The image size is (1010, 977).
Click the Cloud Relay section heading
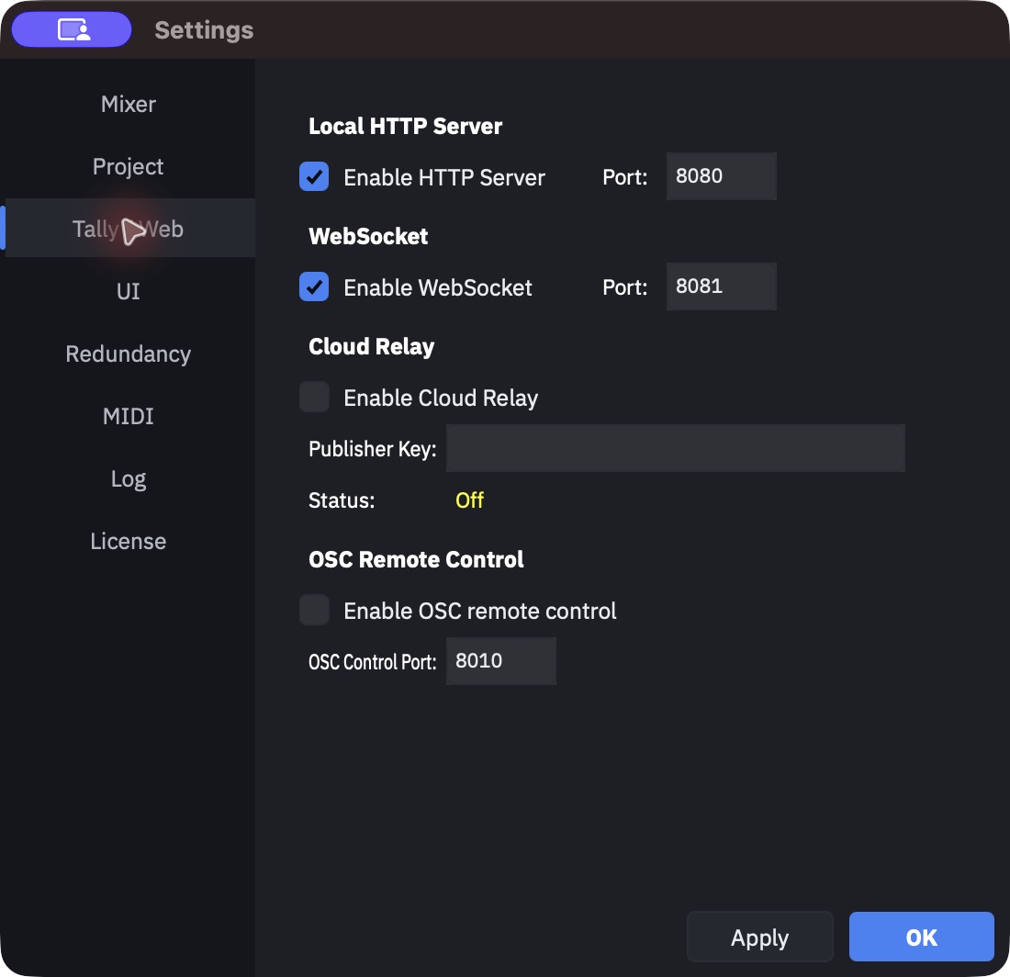(x=372, y=346)
